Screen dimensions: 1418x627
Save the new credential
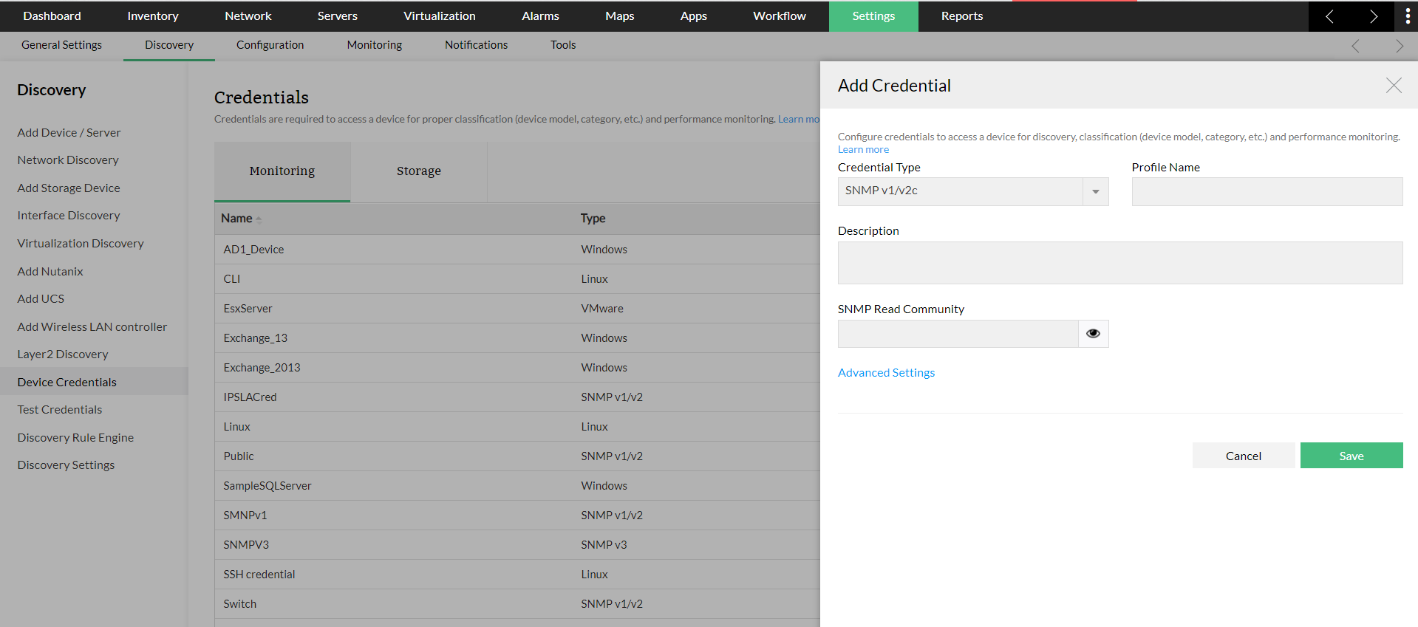1351,456
